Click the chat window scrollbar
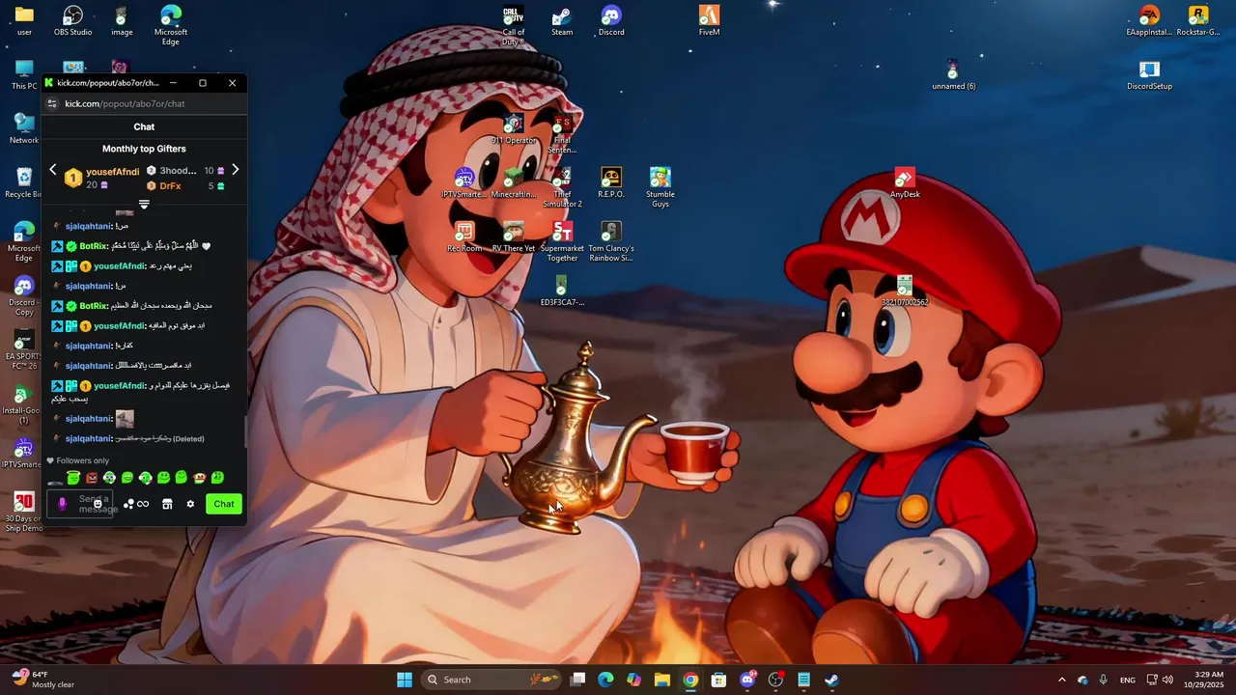 (x=244, y=432)
